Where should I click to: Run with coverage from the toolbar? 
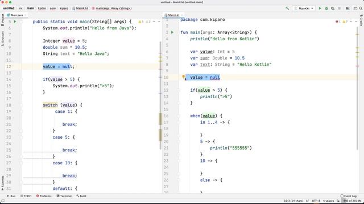pyautogui.click(x=333, y=8)
